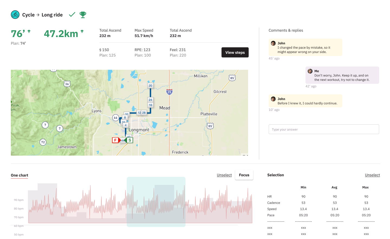Click the Me avatar in reply comment
390x239 pixels.
coord(310,71)
